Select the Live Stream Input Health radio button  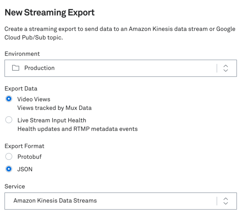9,120
